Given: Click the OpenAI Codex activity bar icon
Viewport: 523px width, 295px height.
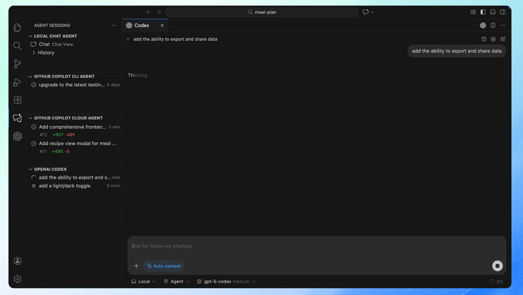Looking at the screenshot, I should (x=17, y=136).
